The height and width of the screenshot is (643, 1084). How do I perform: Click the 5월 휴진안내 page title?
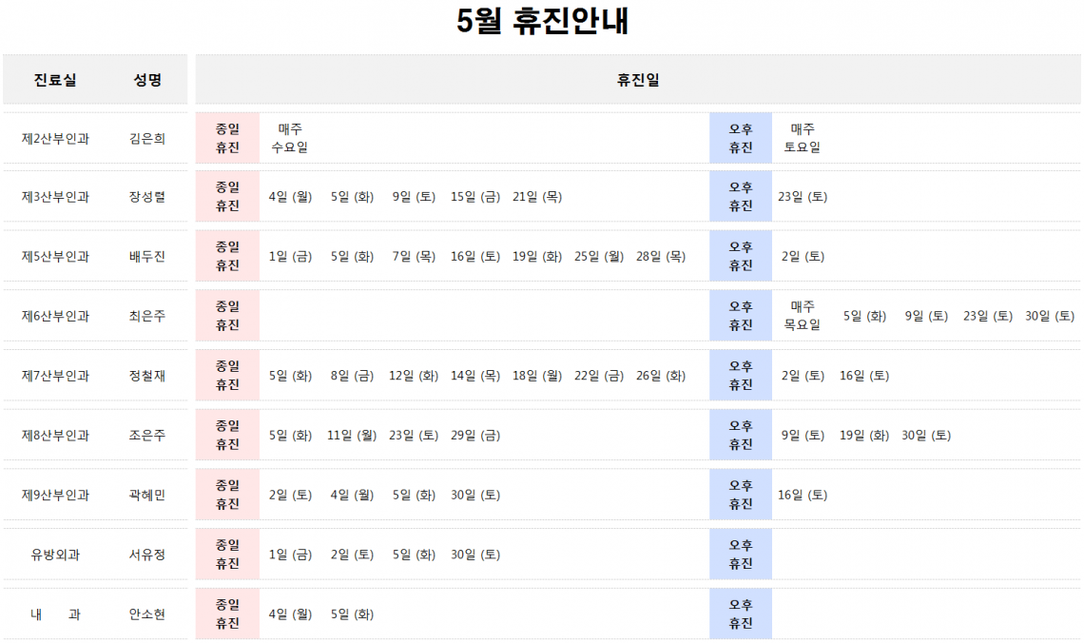[542, 23]
